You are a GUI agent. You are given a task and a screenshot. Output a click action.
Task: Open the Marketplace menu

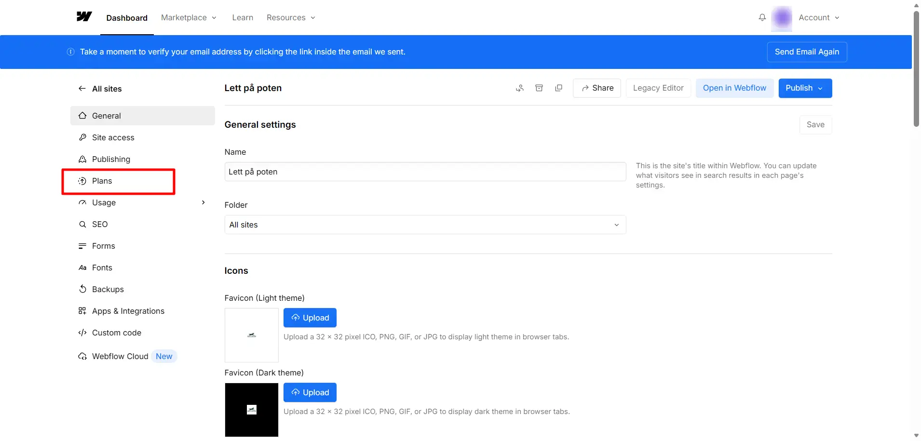click(x=188, y=17)
